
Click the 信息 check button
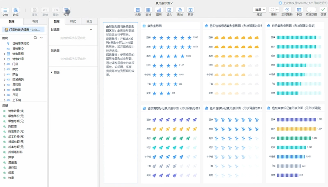pyautogui.click(x=323, y=10)
